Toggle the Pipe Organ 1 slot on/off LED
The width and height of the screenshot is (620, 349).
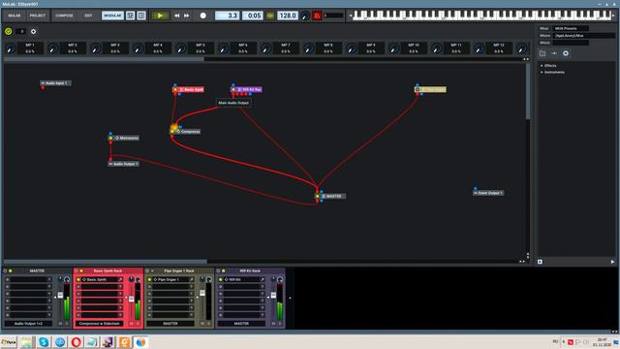pos(149,279)
